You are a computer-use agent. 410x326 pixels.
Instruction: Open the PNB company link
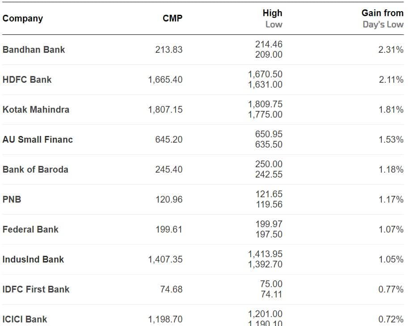click(x=12, y=199)
